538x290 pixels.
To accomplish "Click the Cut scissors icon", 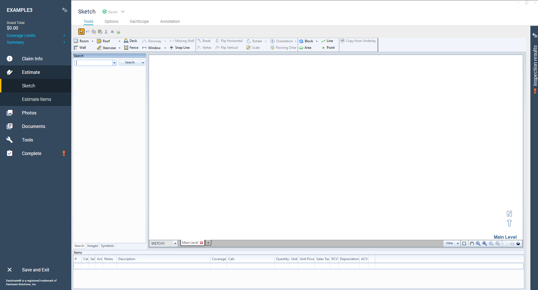I will tap(106, 32).
